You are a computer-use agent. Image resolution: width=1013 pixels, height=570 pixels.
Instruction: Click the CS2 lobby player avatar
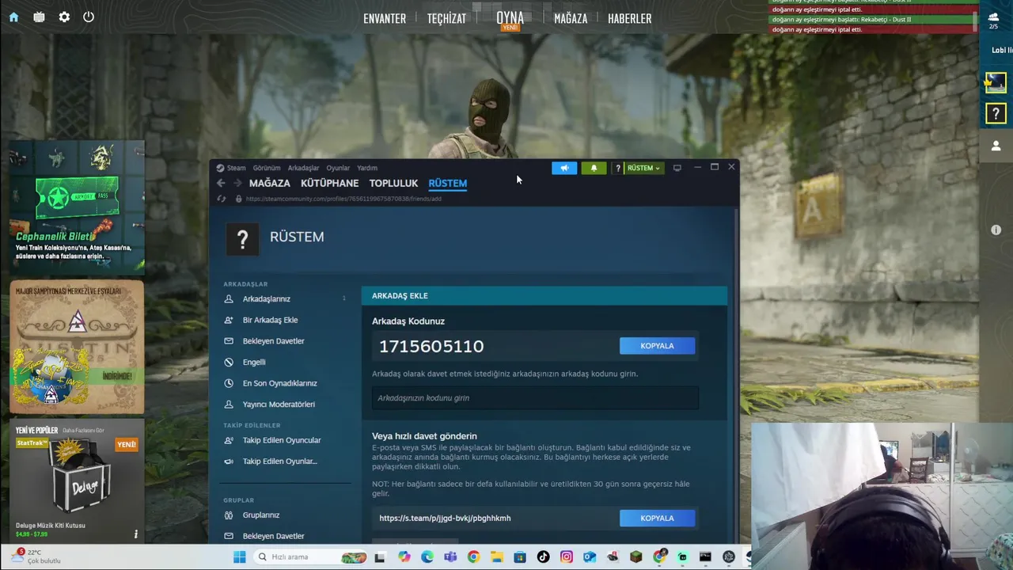[x=996, y=82]
